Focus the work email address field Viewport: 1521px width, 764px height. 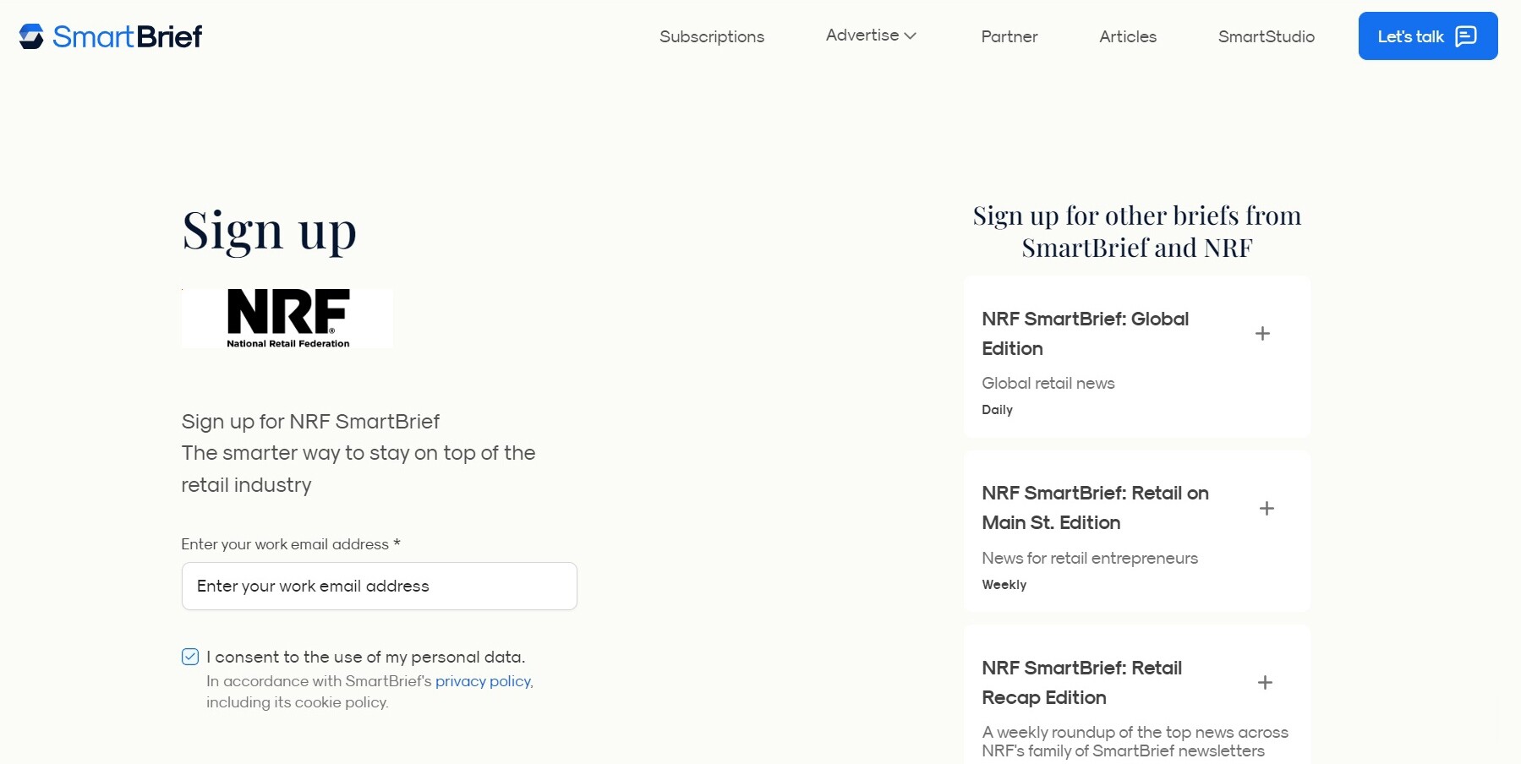point(380,586)
